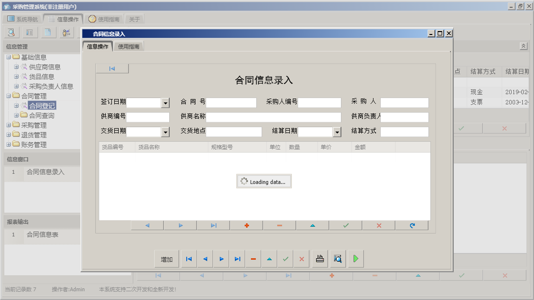Screen dimensions: 534x300
Task: Click the operator/user icon on the toolbar
Action: 66,32
